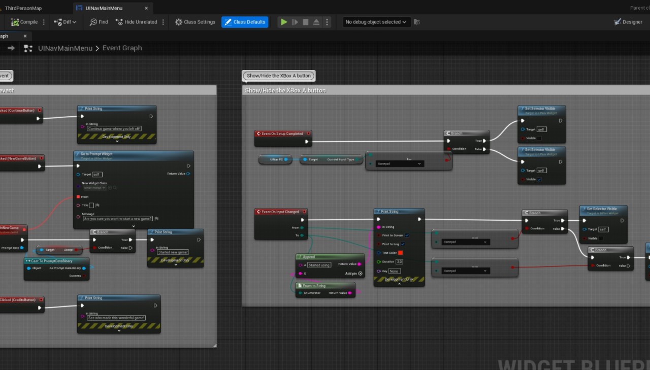The image size is (650, 370).
Task: Click the Eject icon in toolbar
Action: click(x=316, y=22)
